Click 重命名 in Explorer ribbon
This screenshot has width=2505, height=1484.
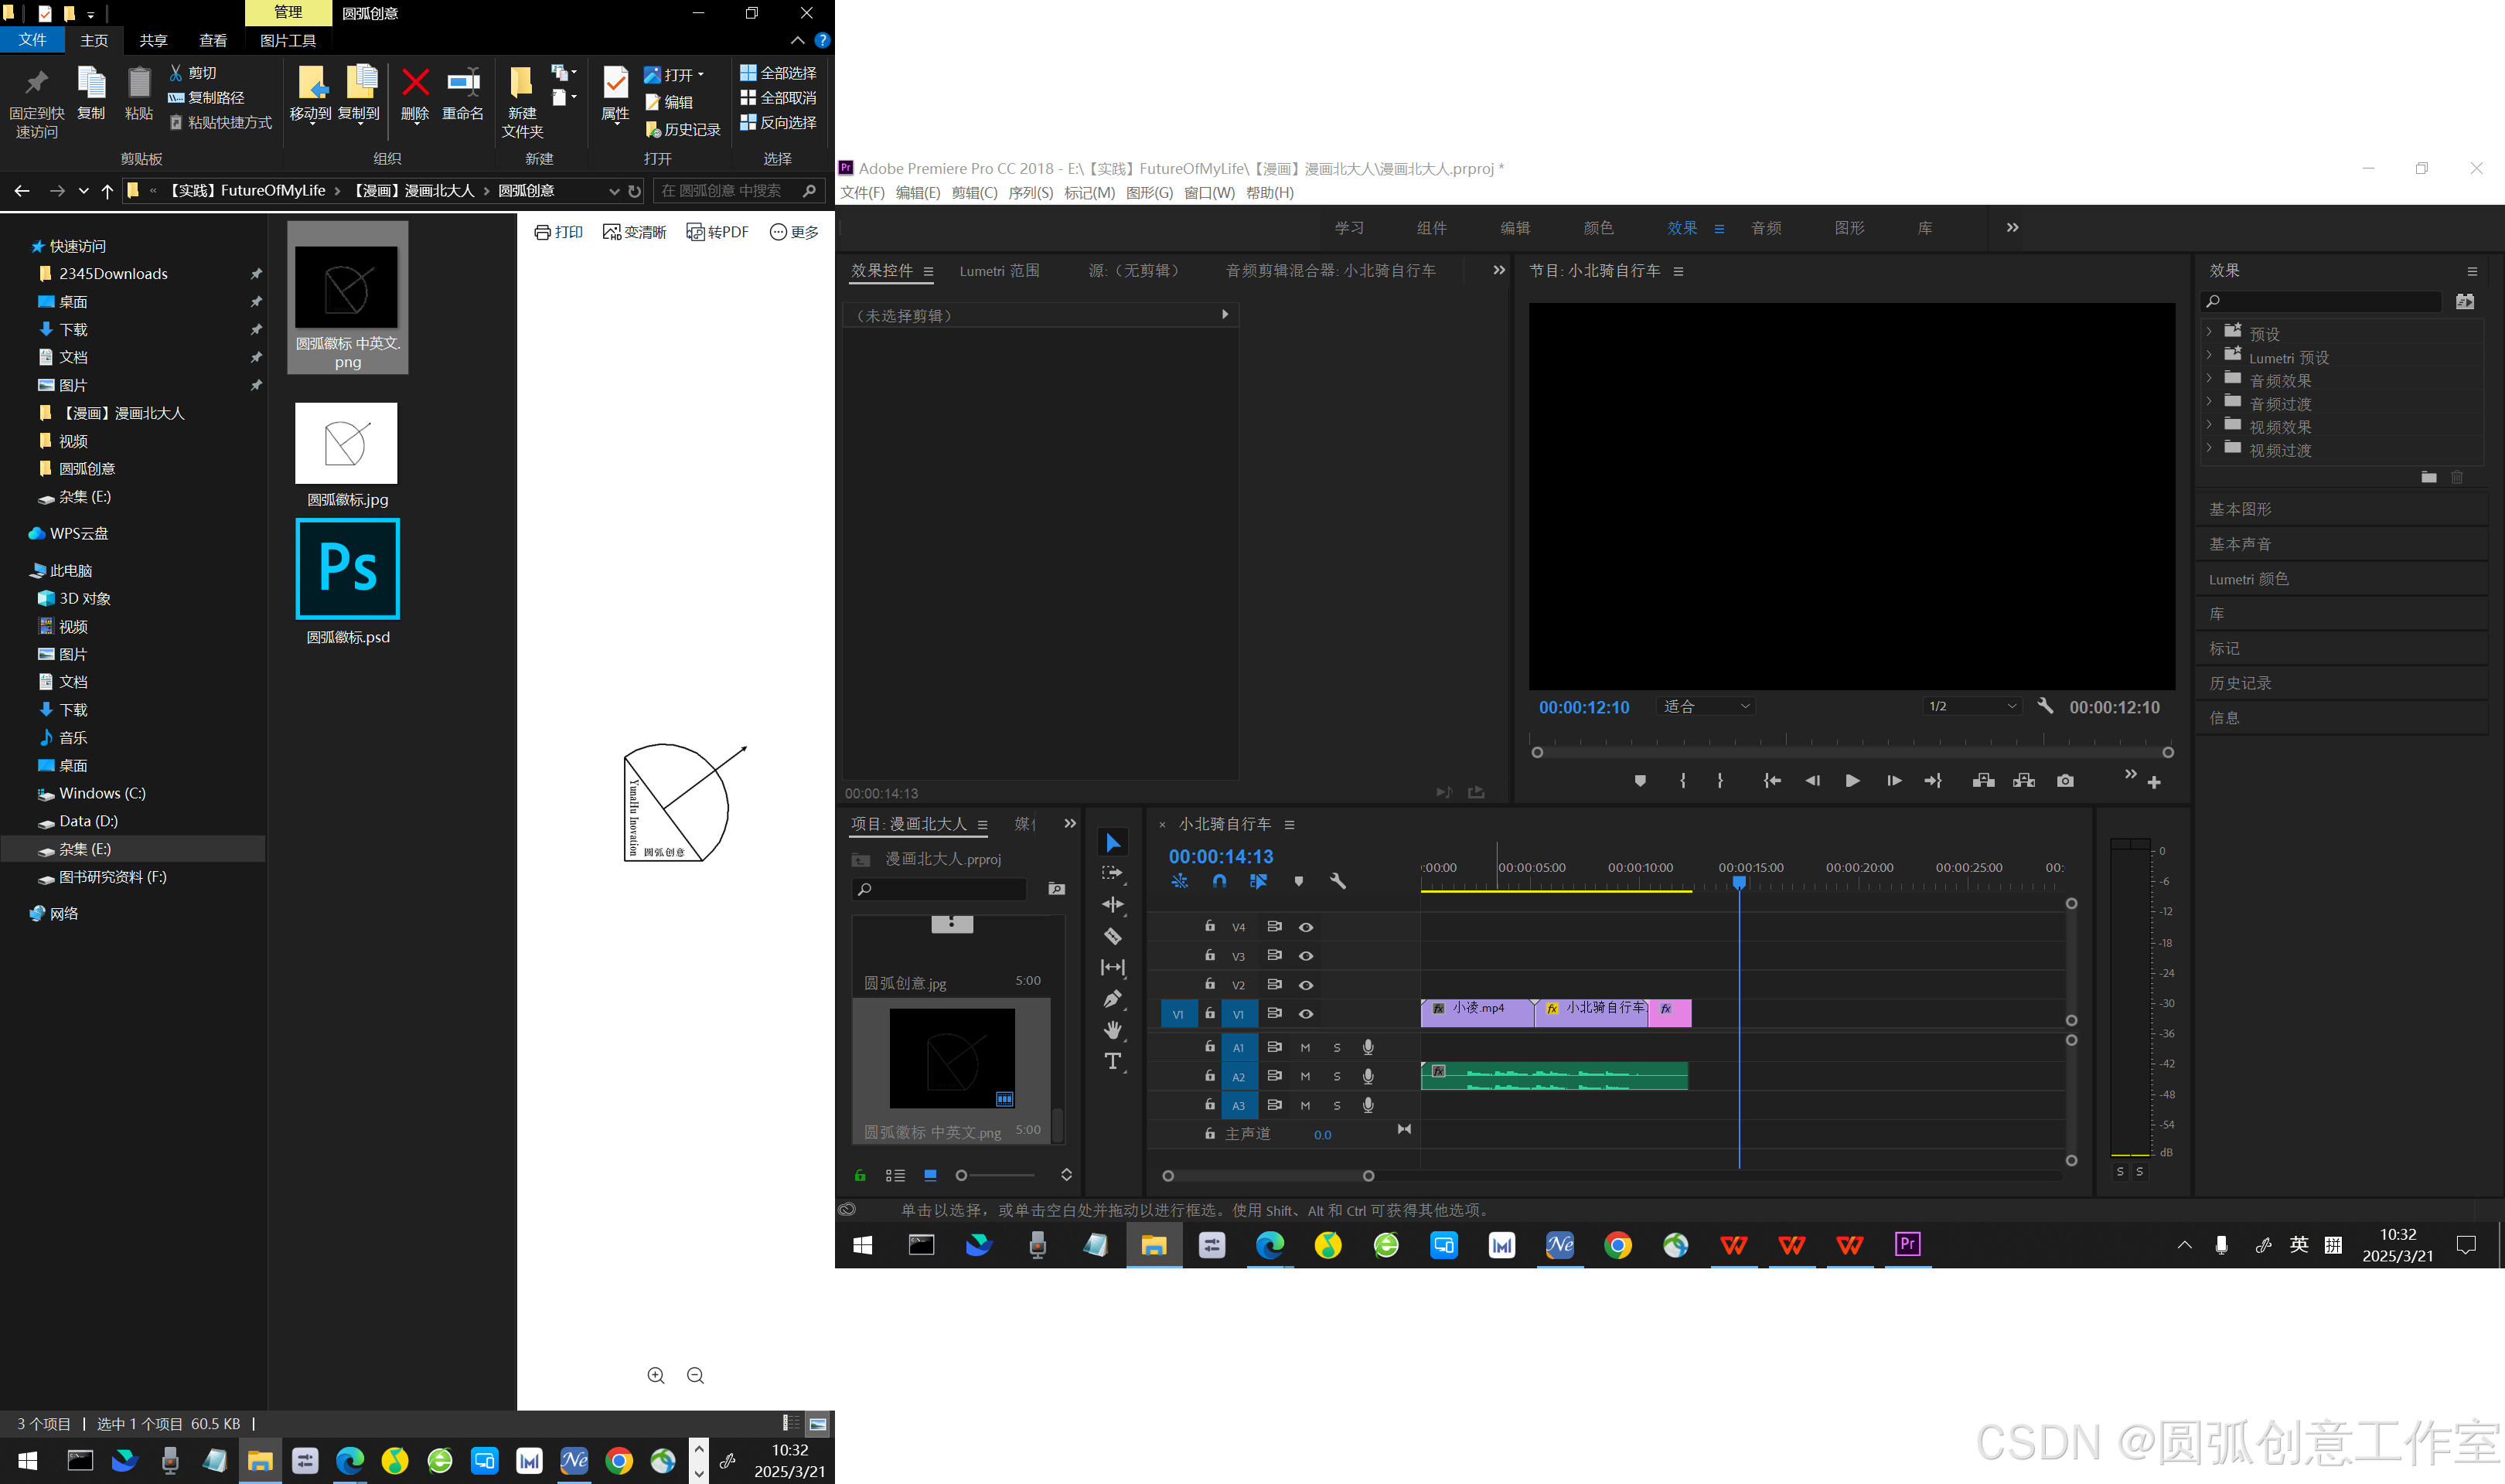463,94
